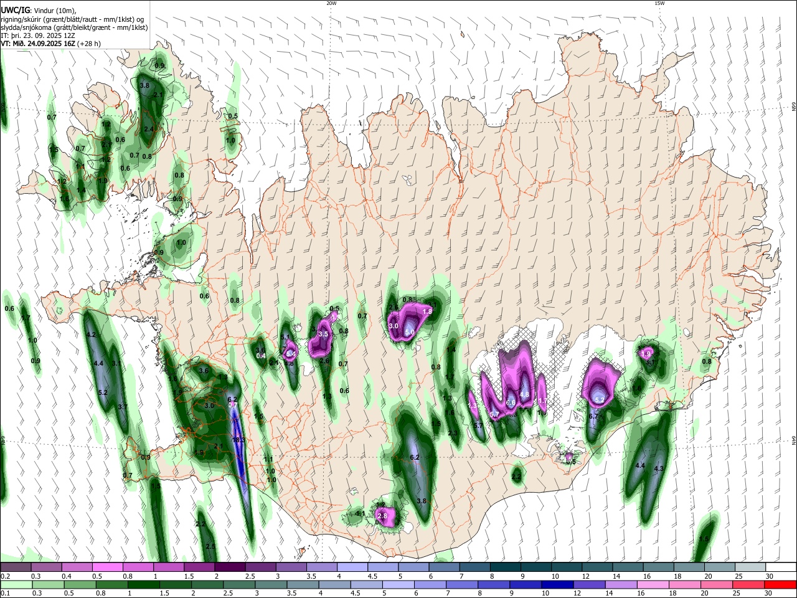Click the mauve snow-scale swatch labeled 0.2

(x=16, y=567)
